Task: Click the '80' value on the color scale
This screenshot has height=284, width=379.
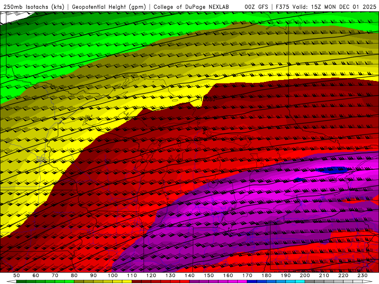Action: pyautogui.click(x=74, y=275)
